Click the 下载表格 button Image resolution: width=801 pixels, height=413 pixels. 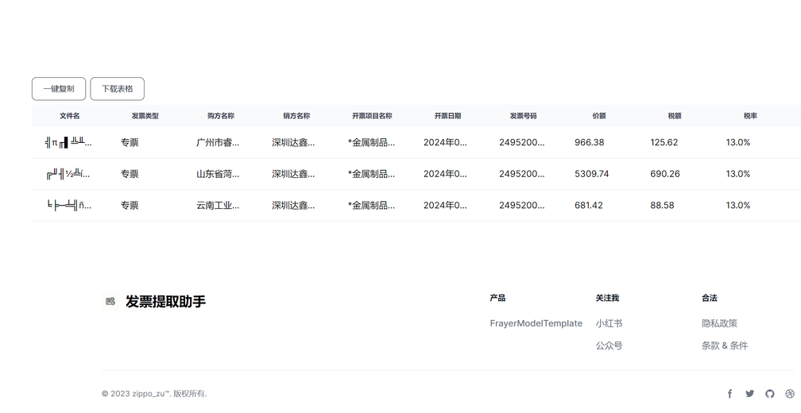pos(118,89)
